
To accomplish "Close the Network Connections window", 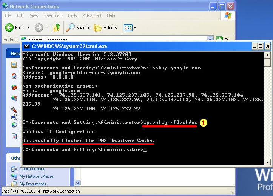I will [230, 6].
